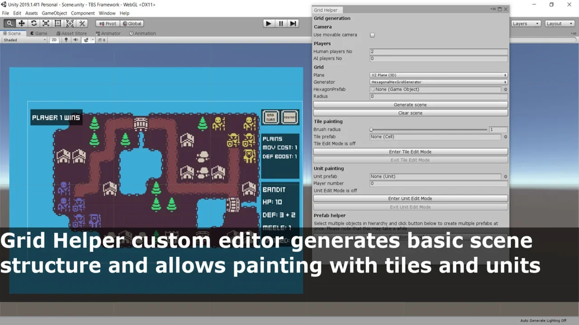Switch to the Game tab

(x=39, y=33)
